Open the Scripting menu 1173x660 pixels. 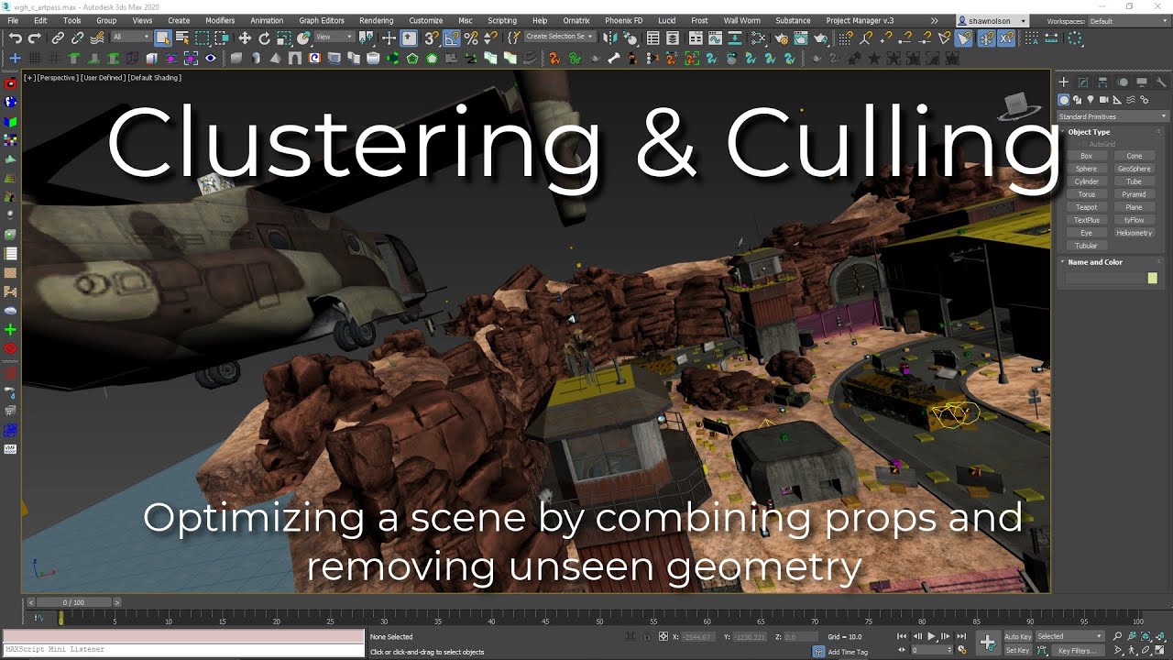tap(501, 20)
